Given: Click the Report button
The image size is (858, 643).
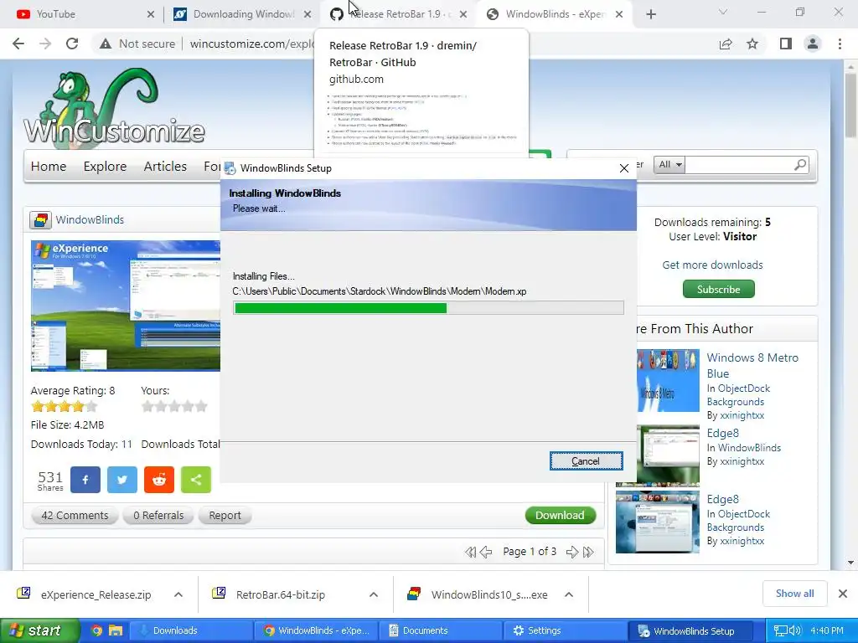Looking at the screenshot, I should (x=225, y=515).
